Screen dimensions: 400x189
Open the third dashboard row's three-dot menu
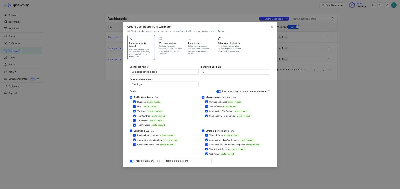(328, 59)
